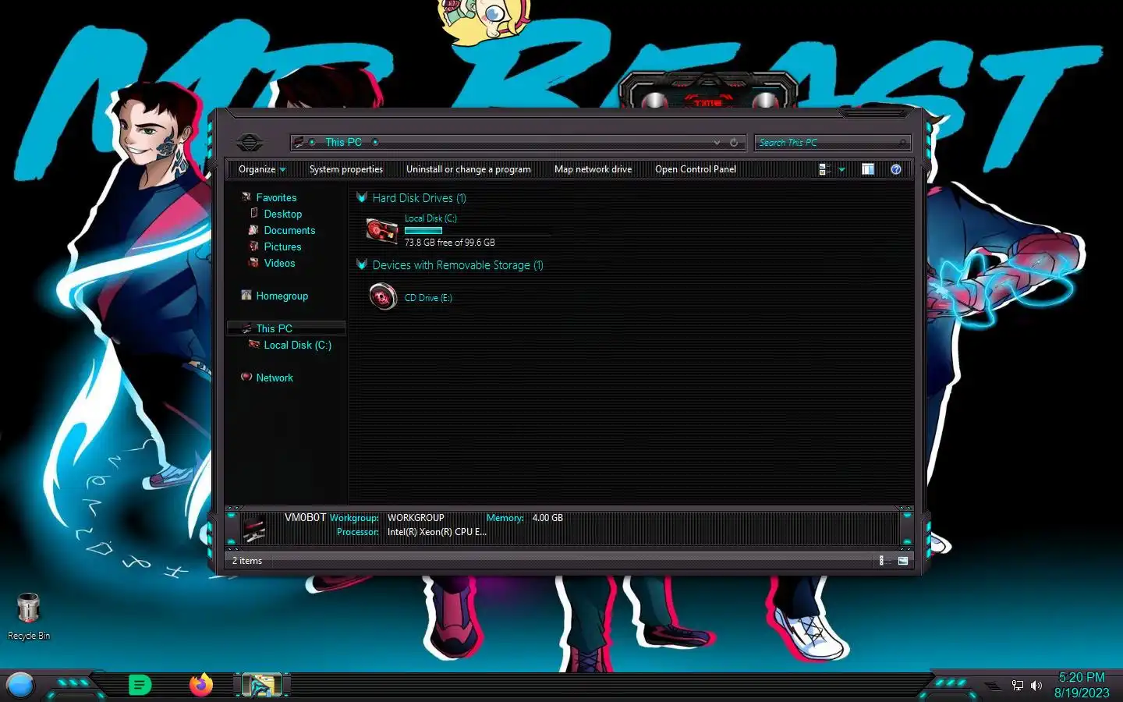Collapse Devices with Removable Storage group
This screenshot has width=1123, height=702.
point(362,264)
